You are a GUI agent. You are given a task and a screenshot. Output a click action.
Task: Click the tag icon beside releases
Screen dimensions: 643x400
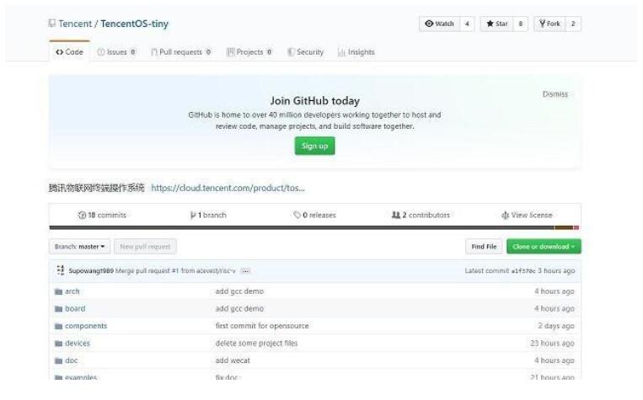point(297,215)
